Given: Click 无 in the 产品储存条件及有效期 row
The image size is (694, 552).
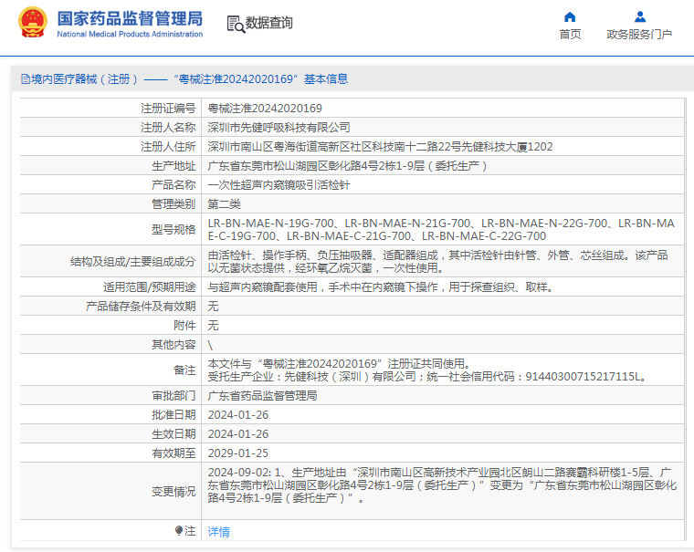Looking at the screenshot, I should tap(213, 306).
